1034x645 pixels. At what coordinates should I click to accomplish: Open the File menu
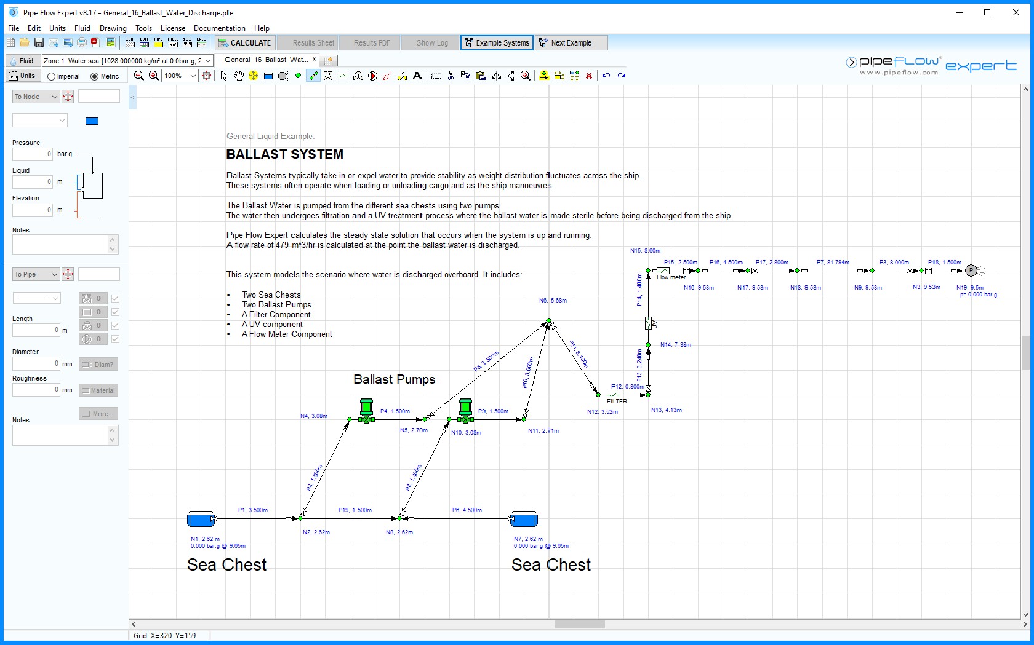pyautogui.click(x=14, y=28)
